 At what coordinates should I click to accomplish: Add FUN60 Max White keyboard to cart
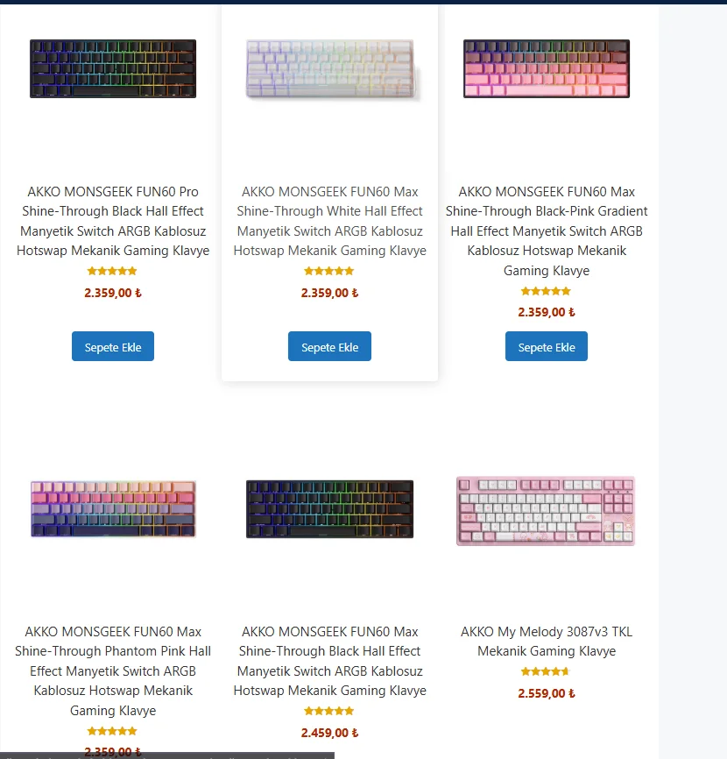pos(329,347)
